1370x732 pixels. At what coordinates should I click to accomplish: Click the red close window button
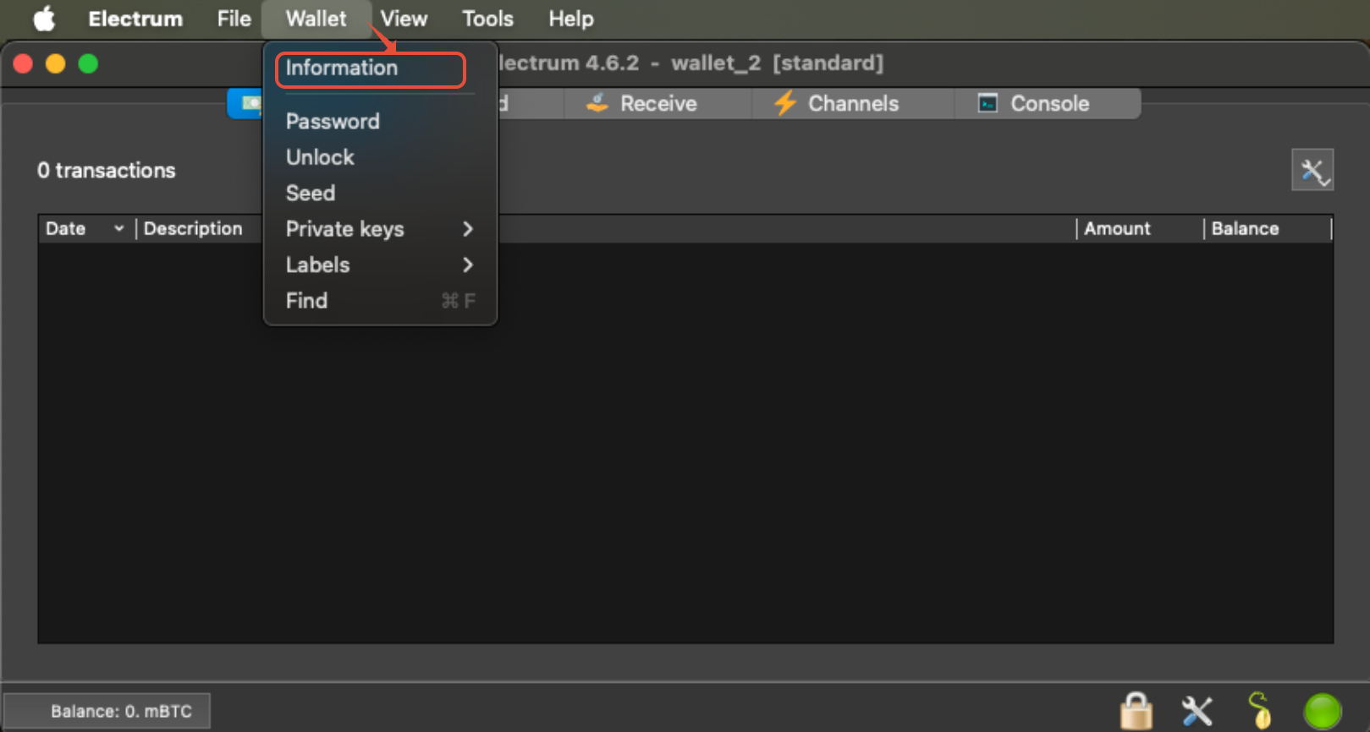pos(24,64)
